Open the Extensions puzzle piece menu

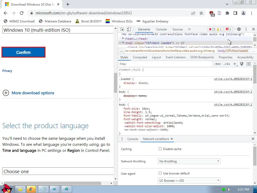tap(227, 13)
